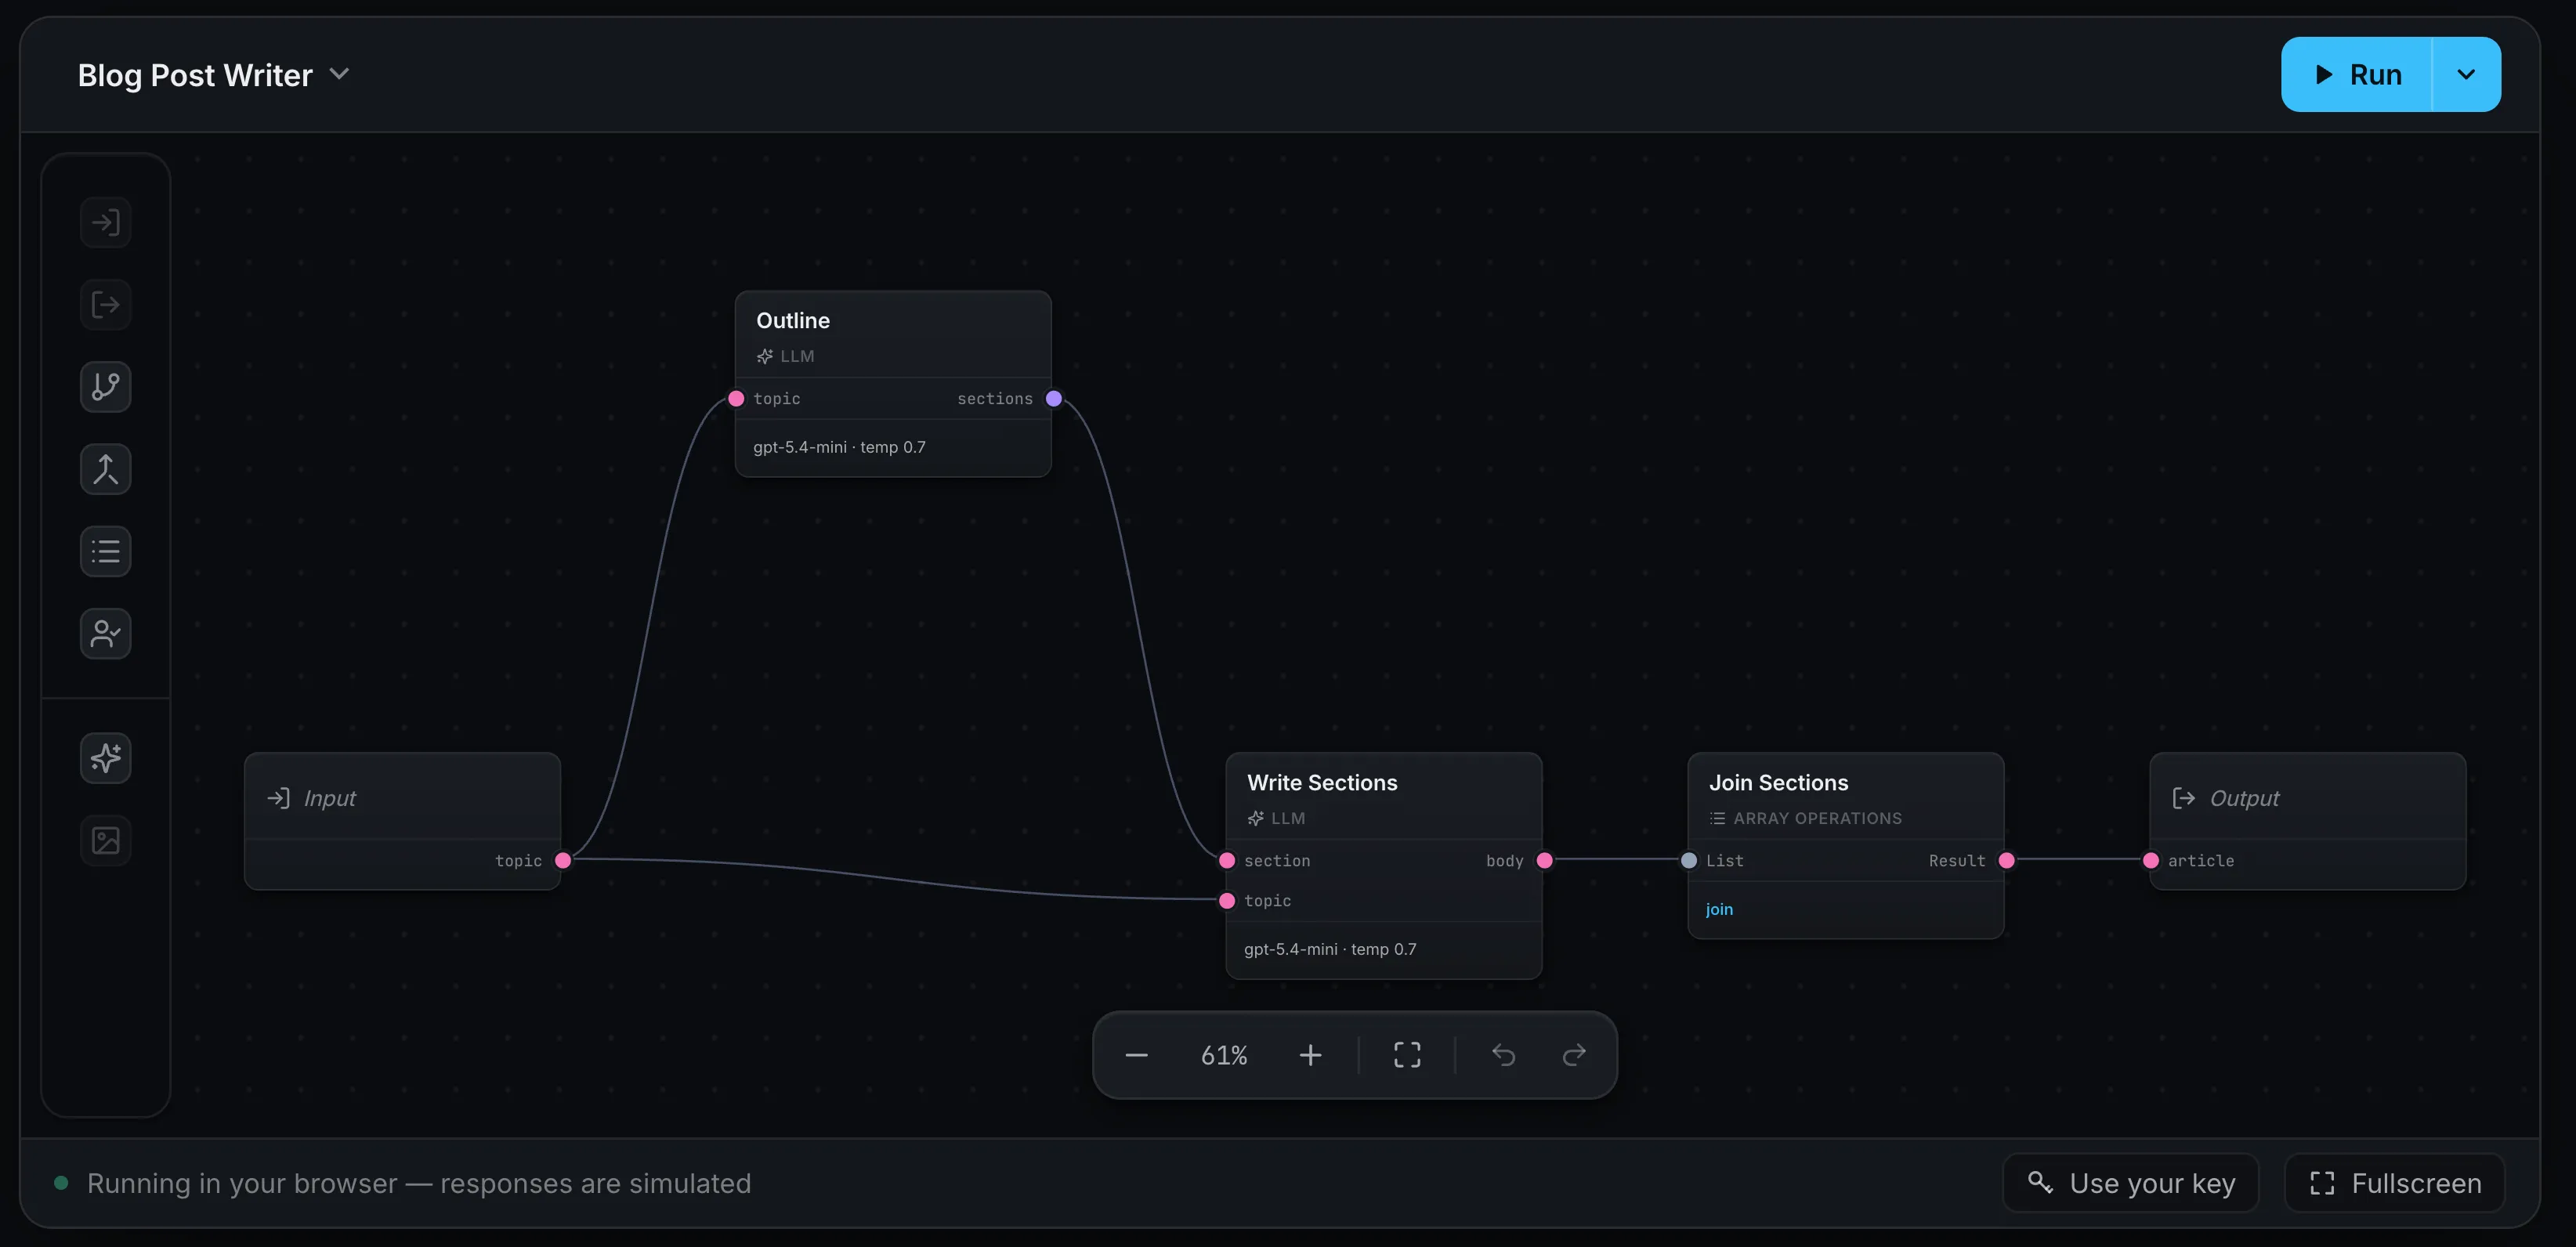Add an LLM sparkle node from the sidebar

pos(105,758)
